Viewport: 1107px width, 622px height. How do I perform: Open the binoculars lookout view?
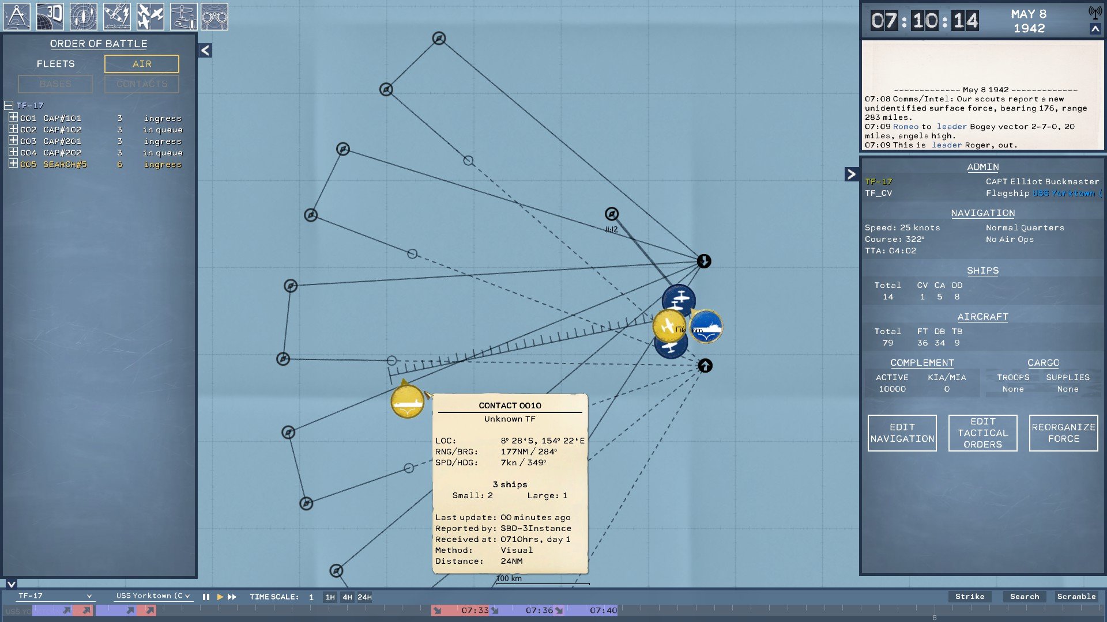tap(214, 16)
